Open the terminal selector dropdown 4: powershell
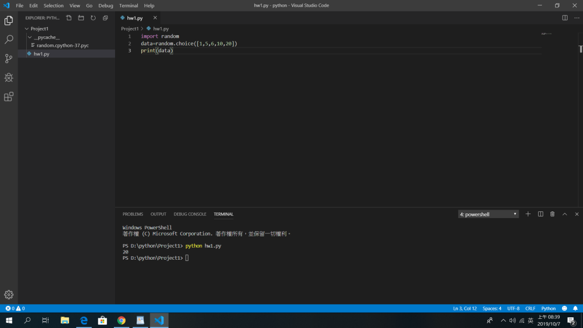Viewport: 583px width, 328px height. (x=488, y=214)
